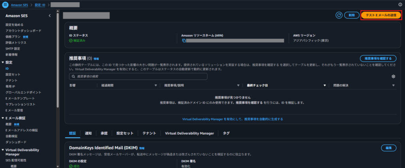
Task: Collapse the 設定 sidebar section
Action: (x=3, y=62)
